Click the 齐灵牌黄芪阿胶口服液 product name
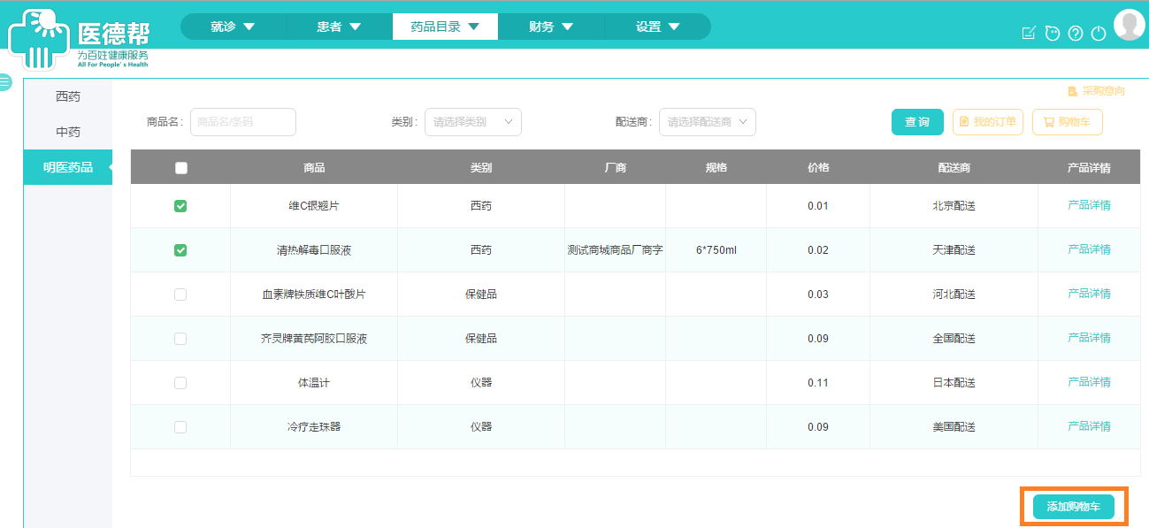Viewport: 1149px width, 528px height. point(314,339)
